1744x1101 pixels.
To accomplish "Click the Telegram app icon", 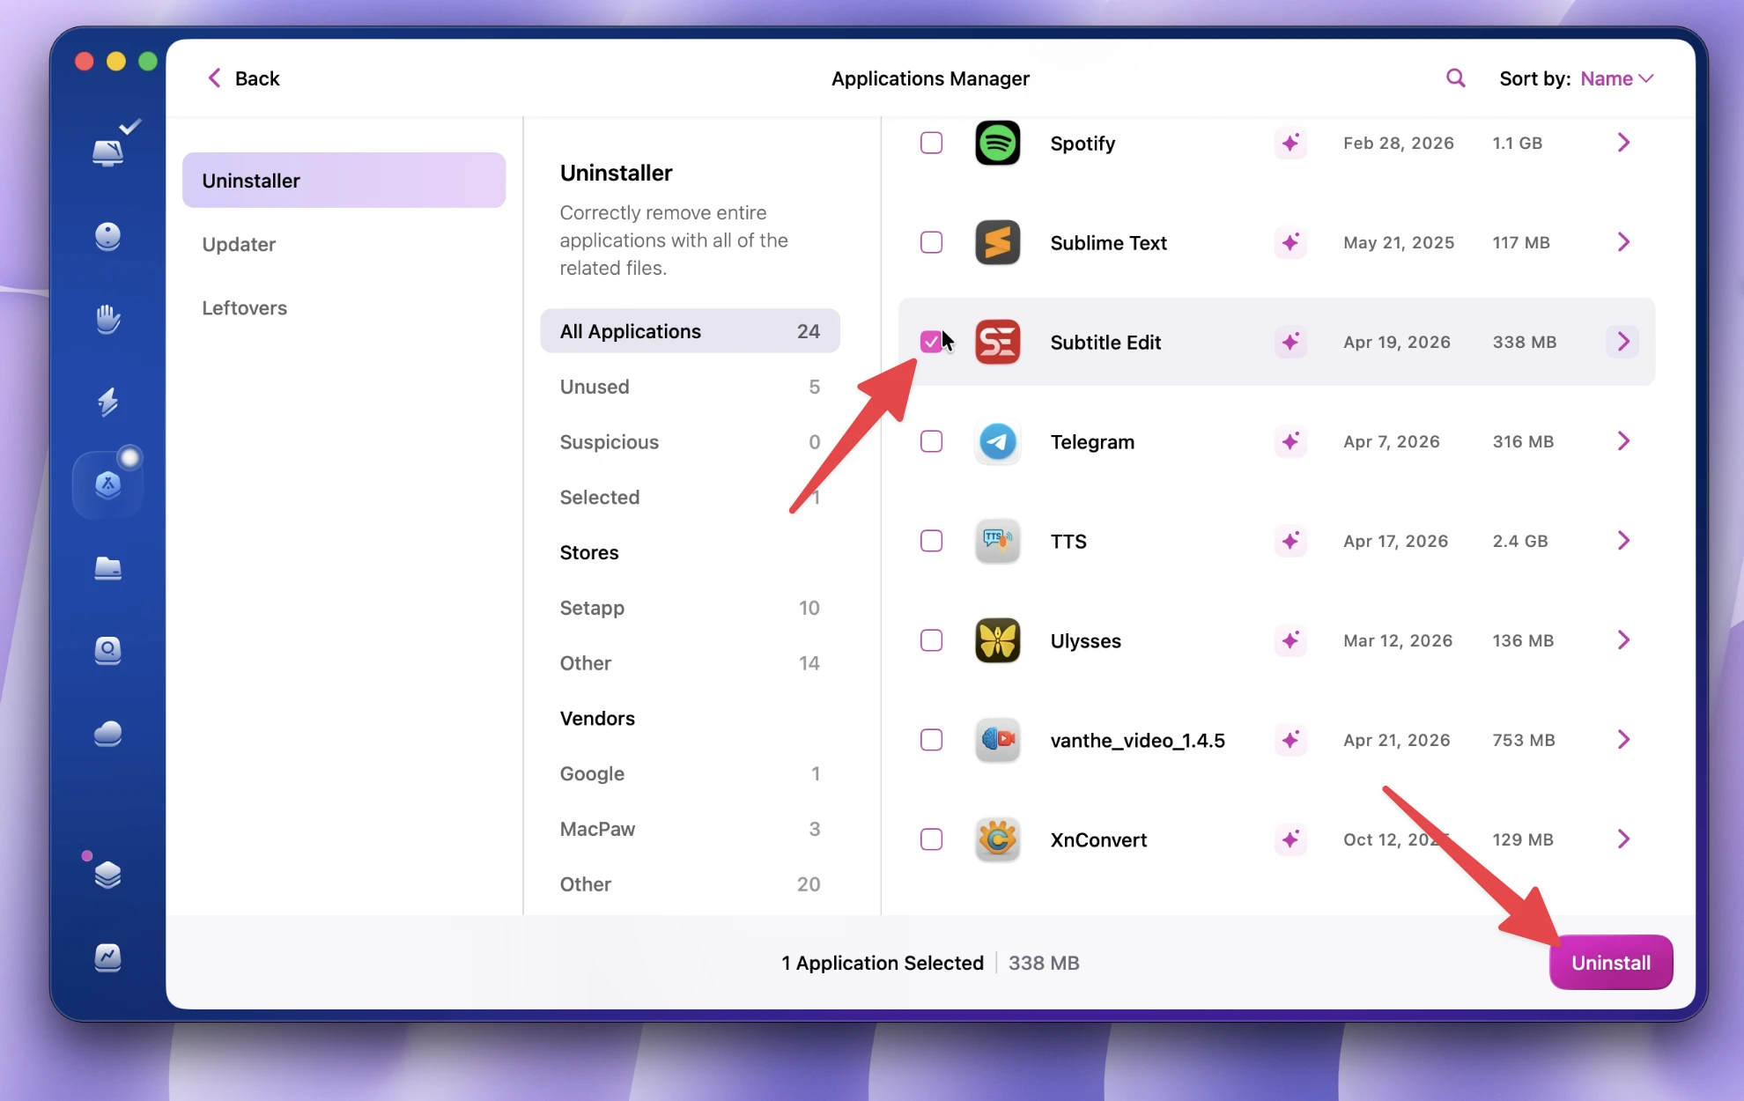I will pyautogui.click(x=997, y=441).
